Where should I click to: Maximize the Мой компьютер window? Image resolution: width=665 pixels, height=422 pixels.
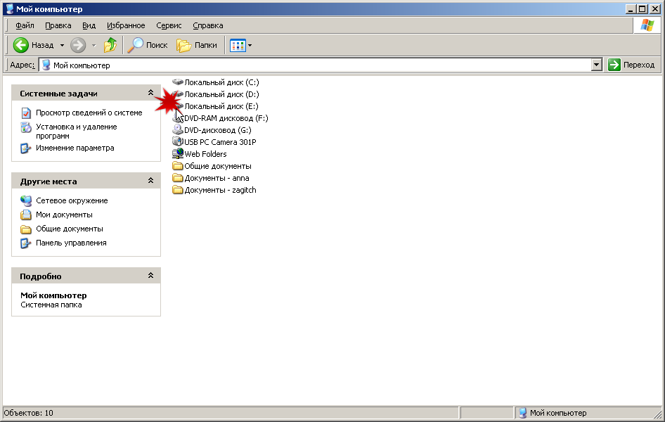tap(642, 9)
